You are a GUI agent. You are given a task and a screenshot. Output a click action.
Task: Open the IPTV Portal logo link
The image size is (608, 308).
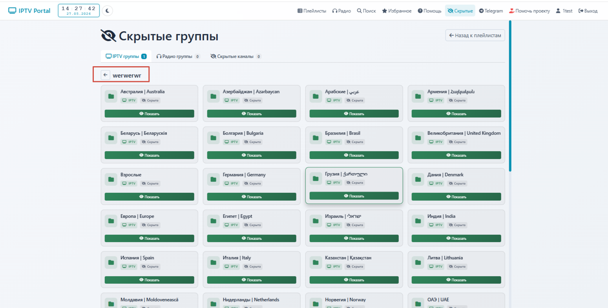pyautogui.click(x=29, y=11)
